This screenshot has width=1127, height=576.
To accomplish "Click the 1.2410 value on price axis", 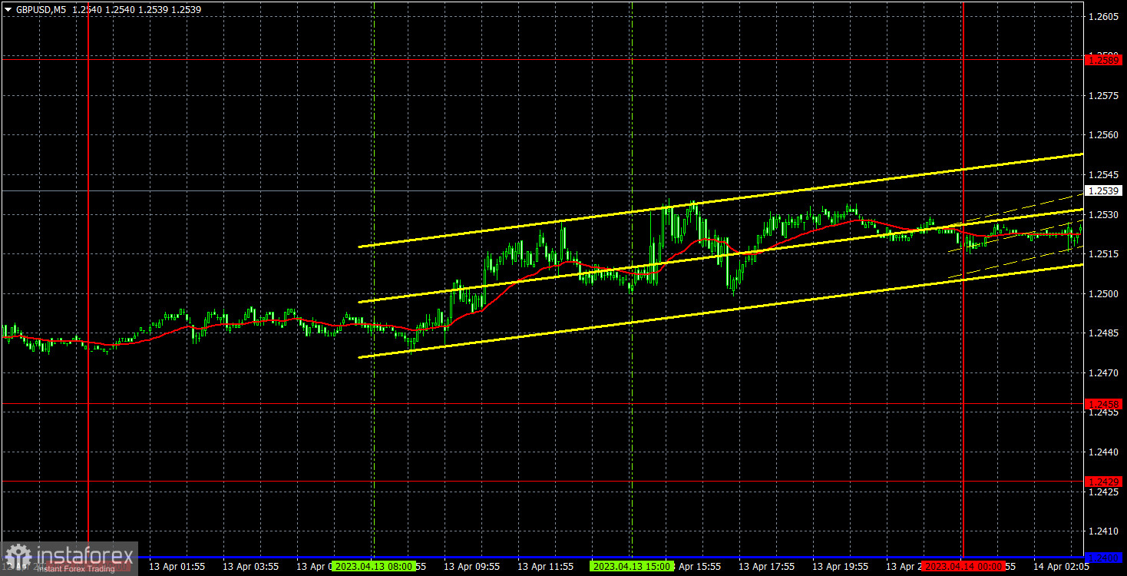I will pyautogui.click(x=1102, y=531).
